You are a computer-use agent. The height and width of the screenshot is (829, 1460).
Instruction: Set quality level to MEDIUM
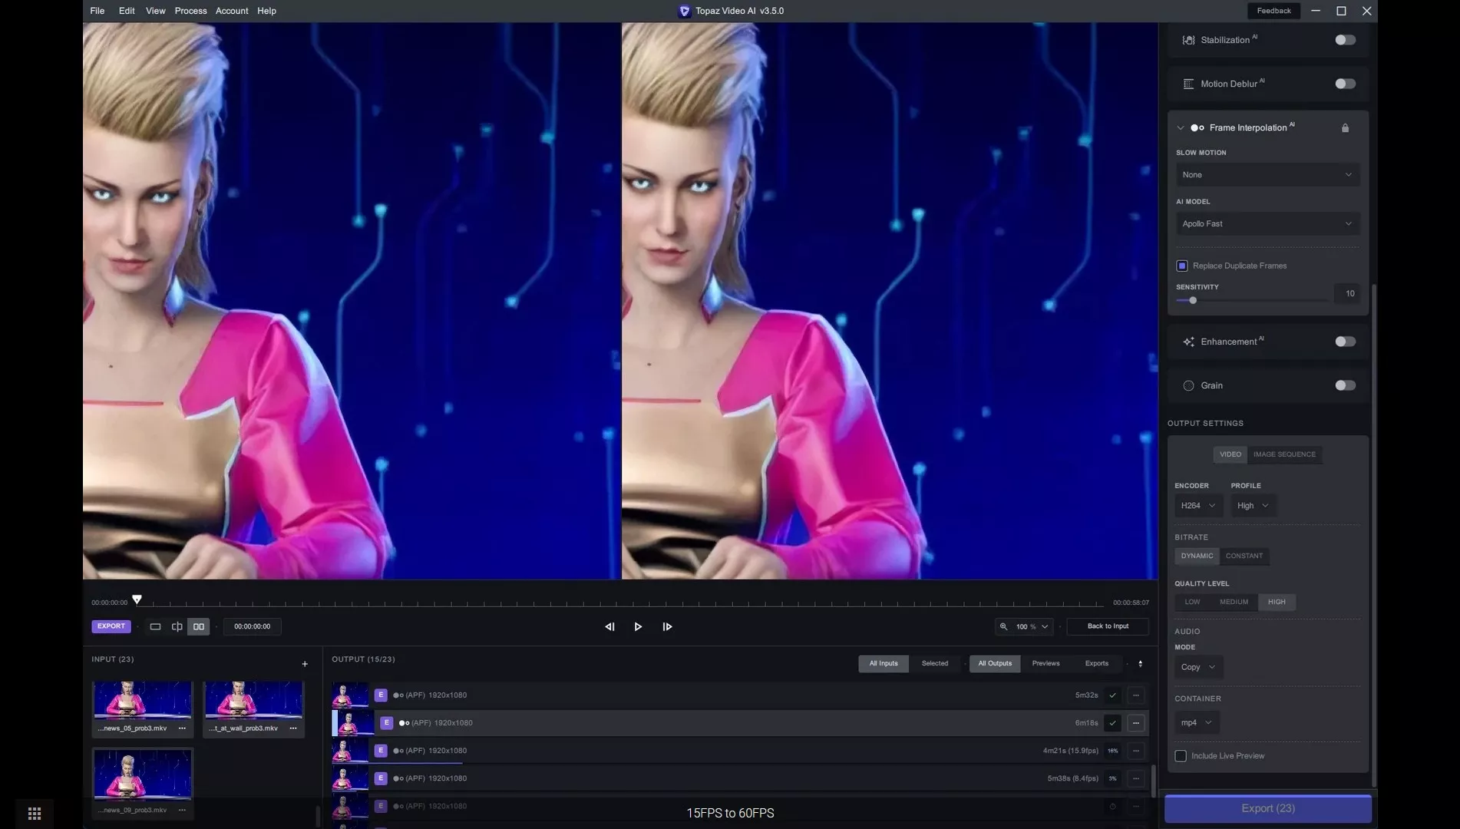1234,602
